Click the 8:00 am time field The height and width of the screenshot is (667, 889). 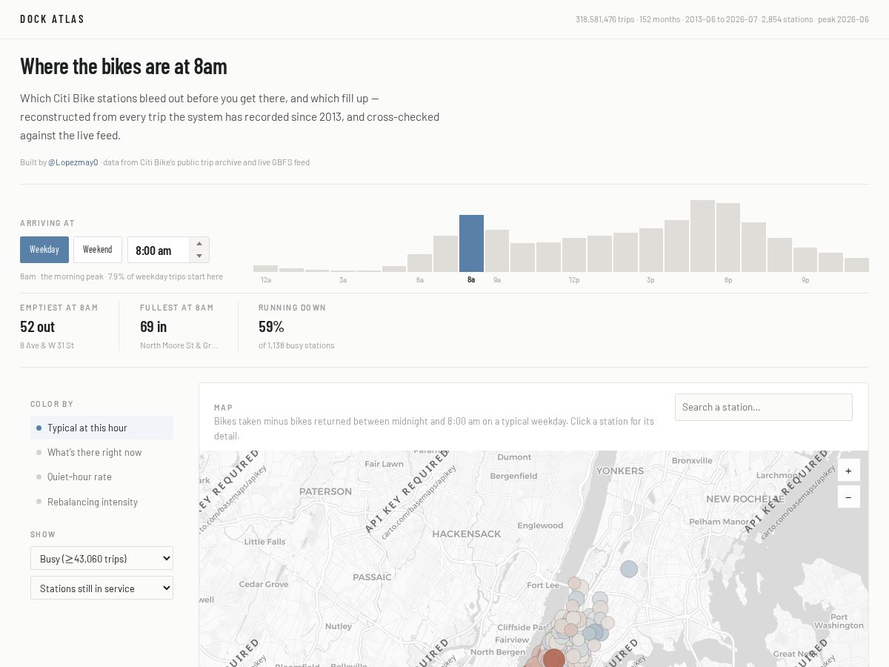pos(159,250)
